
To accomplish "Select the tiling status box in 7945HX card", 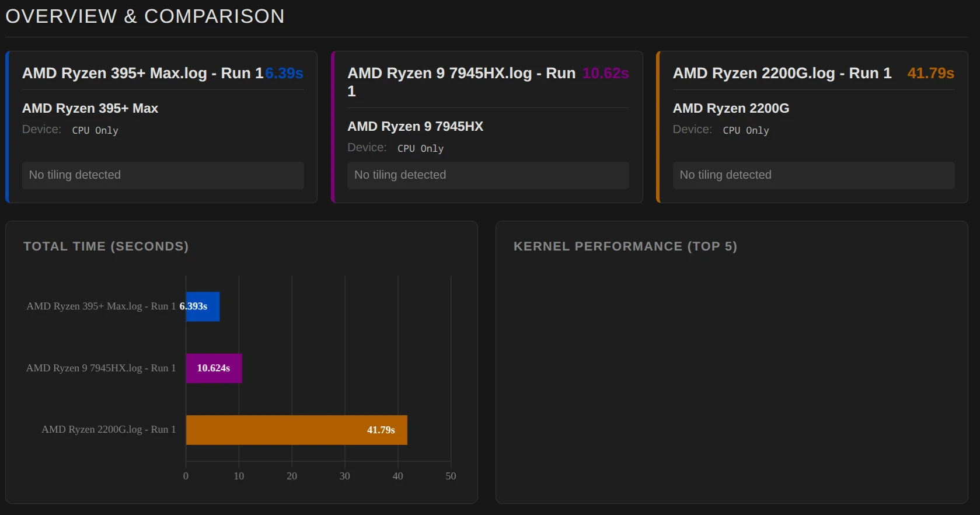I will (x=488, y=175).
